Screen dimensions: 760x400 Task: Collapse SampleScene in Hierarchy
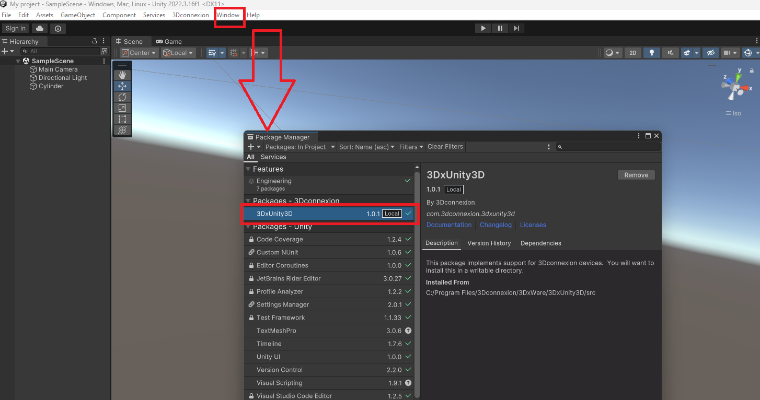tap(18, 61)
